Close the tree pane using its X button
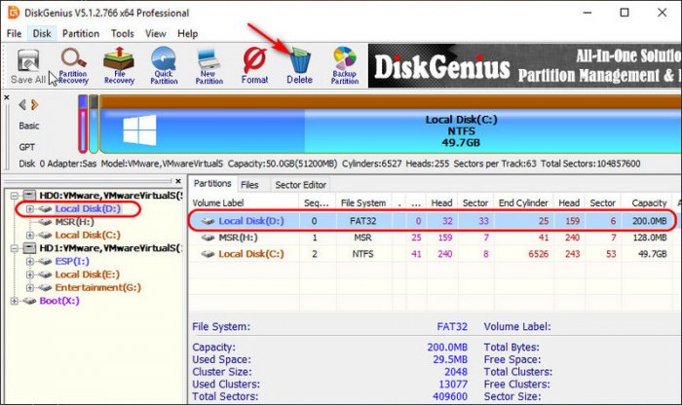Viewport: 682px width, 405px height. click(178, 181)
